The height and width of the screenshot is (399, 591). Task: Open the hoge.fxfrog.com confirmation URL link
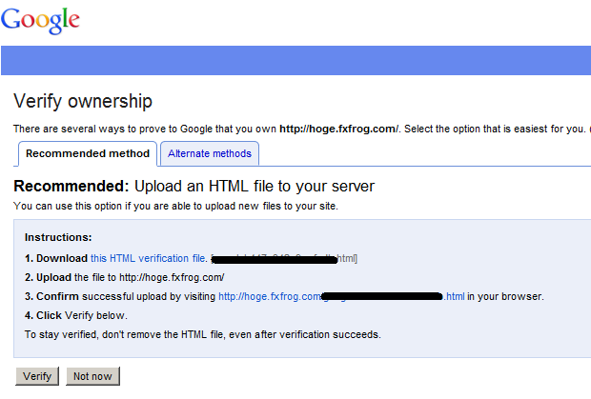(271, 296)
